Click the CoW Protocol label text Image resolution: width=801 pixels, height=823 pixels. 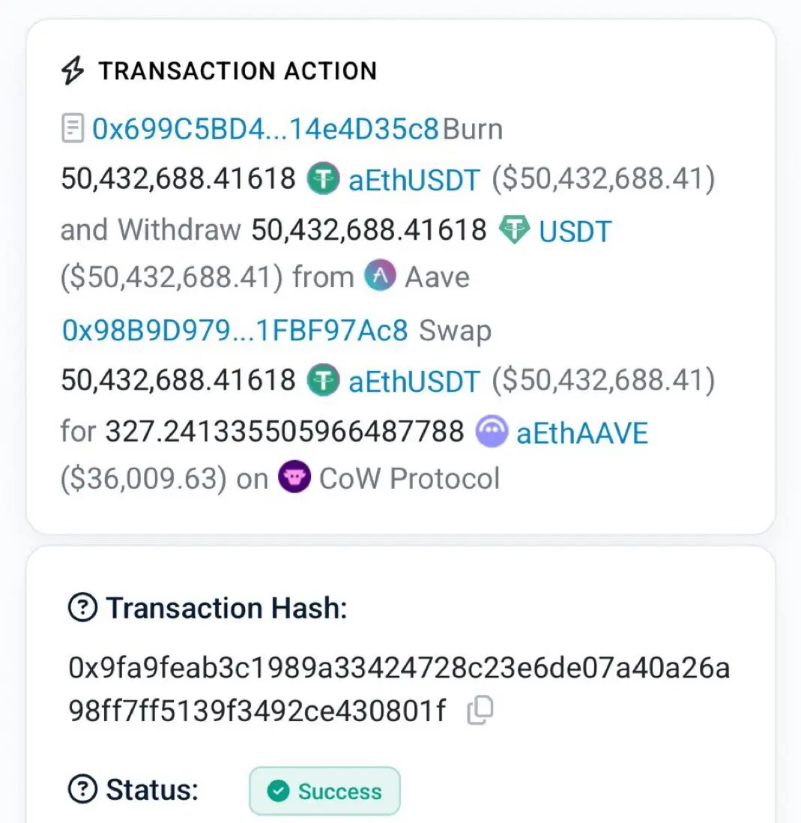tap(409, 479)
